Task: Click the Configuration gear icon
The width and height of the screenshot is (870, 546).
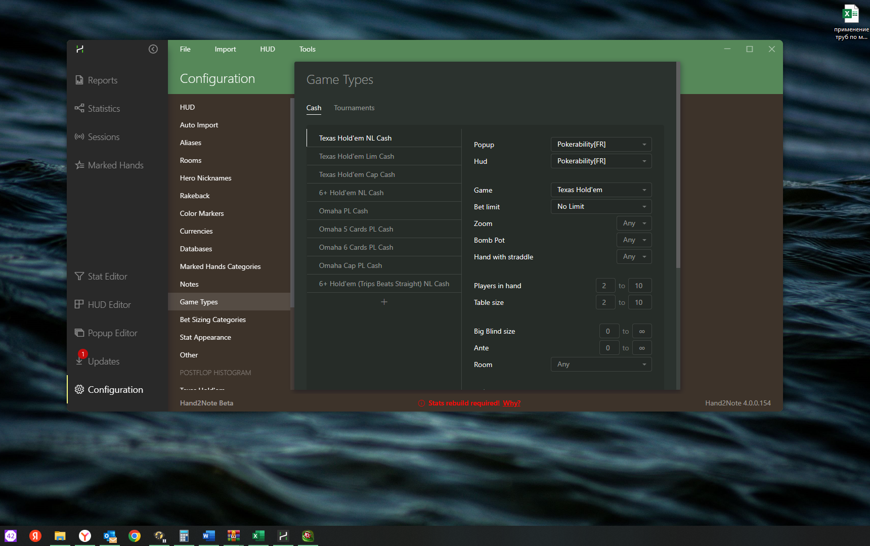Action: click(x=79, y=389)
